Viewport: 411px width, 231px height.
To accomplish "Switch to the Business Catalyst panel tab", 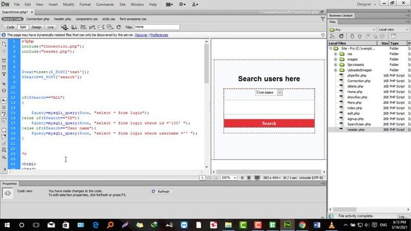I will click(x=341, y=15).
